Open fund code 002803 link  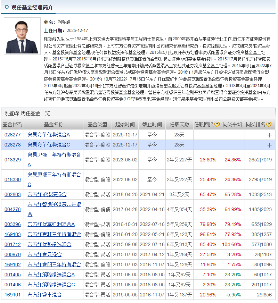(x=13, y=194)
